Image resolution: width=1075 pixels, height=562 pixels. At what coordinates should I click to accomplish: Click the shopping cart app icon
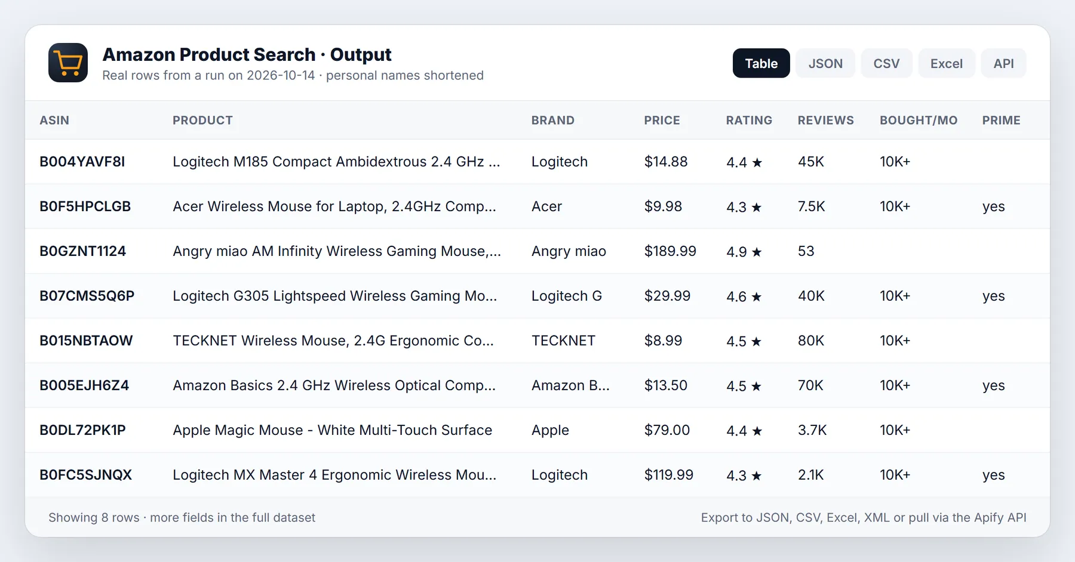(x=68, y=63)
